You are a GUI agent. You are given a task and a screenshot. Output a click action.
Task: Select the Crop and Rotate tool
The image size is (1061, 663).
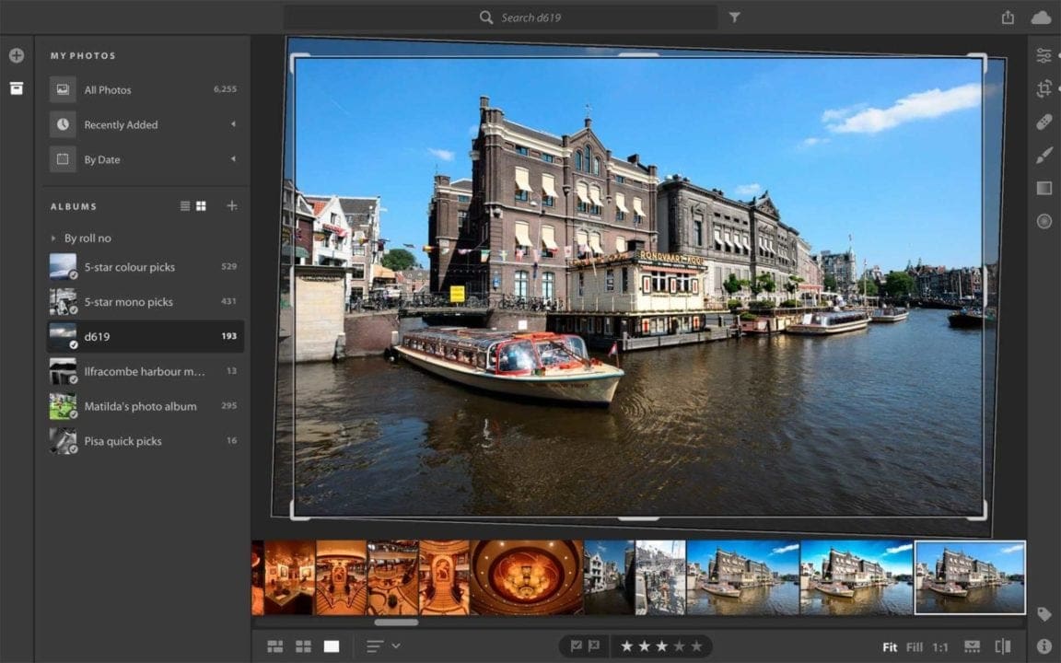point(1044,88)
